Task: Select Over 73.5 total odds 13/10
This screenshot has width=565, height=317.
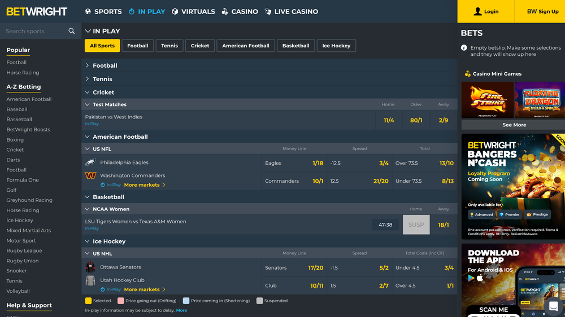Action: 424,163
